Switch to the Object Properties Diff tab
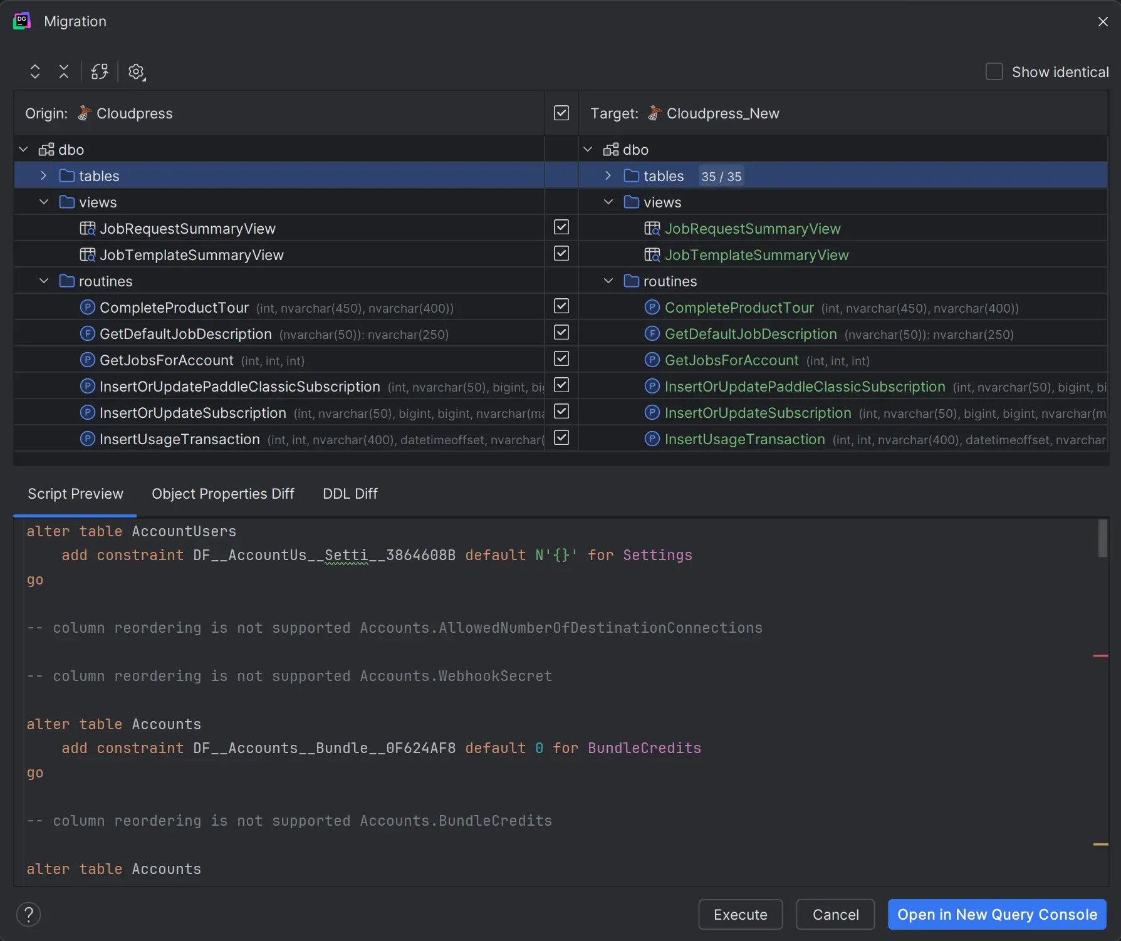The image size is (1121, 941). 222,494
